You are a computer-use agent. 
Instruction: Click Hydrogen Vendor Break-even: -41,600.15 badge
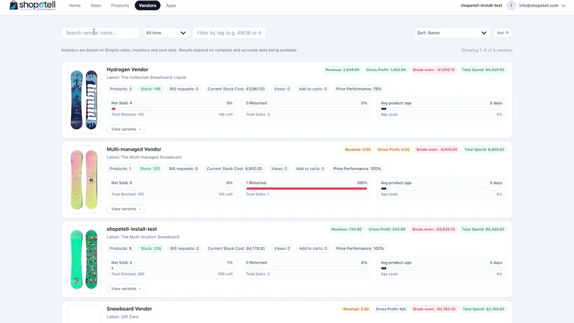434,70
